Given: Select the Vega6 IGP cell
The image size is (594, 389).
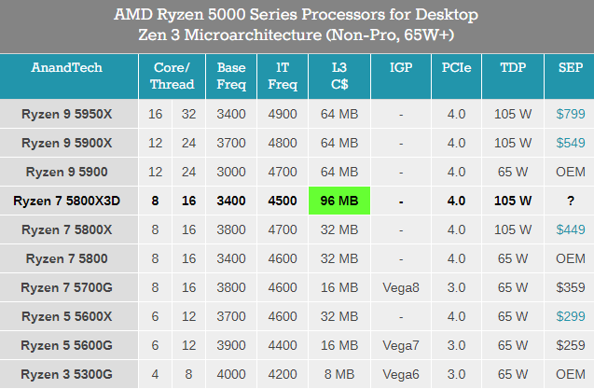Looking at the screenshot, I should [x=400, y=374].
